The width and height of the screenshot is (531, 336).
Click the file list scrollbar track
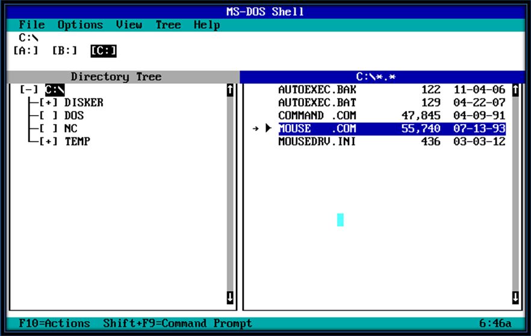515,194
